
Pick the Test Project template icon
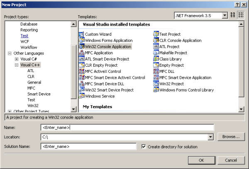click(156, 34)
